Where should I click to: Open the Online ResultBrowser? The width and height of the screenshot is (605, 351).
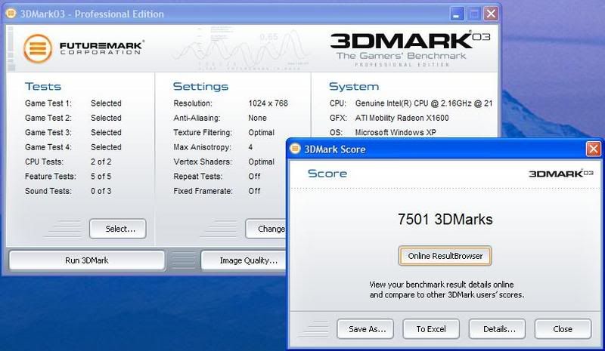coord(445,256)
